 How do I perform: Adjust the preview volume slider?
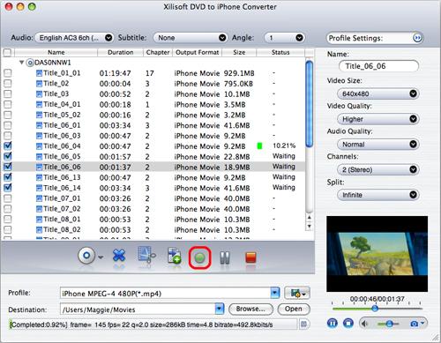click(389, 324)
